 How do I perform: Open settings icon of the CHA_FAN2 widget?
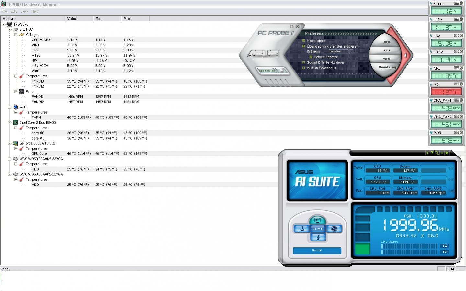coord(456,117)
